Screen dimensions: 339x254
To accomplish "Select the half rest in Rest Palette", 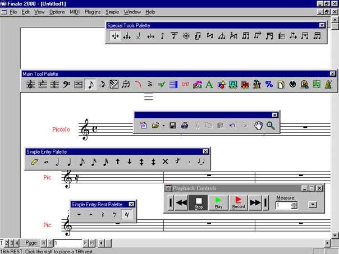I will click(91, 215).
